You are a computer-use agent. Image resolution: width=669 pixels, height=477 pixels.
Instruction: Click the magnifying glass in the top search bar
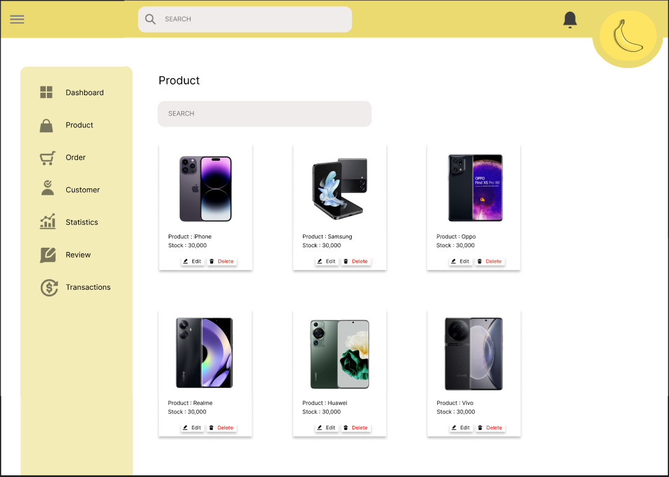tap(150, 19)
